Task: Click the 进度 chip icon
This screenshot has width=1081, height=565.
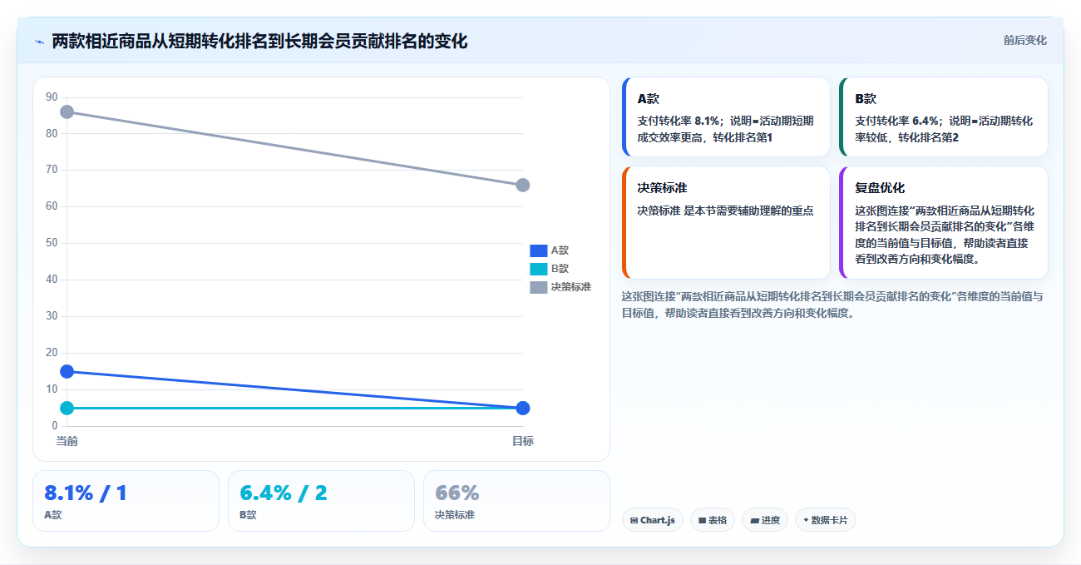Action: click(754, 521)
